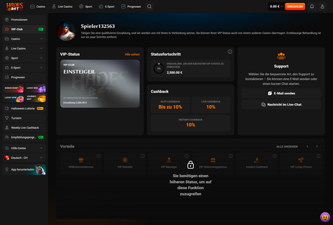Open Casino in top navigation
The width and height of the screenshot is (333, 225).
pos(38,7)
